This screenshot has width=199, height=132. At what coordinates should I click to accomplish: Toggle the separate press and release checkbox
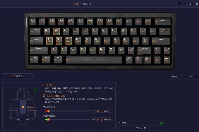click(x=44, y=96)
